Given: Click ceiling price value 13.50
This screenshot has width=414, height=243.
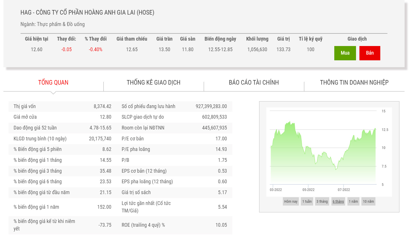Looking at the screenshot, I should [x=164, y=49].
